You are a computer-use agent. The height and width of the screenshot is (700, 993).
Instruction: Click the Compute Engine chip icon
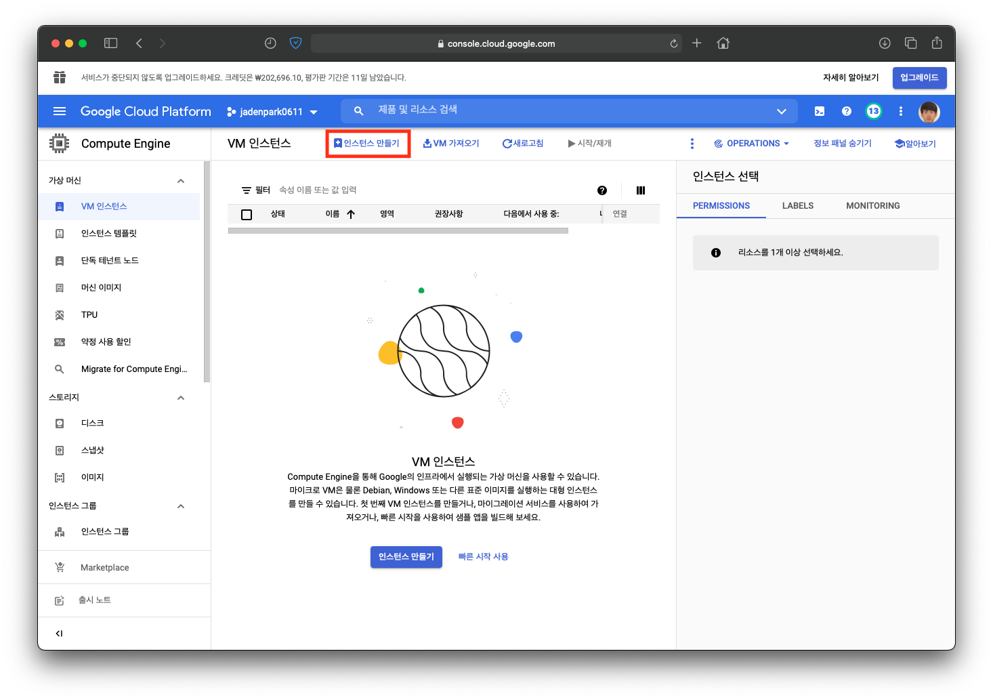coord(60,143)
